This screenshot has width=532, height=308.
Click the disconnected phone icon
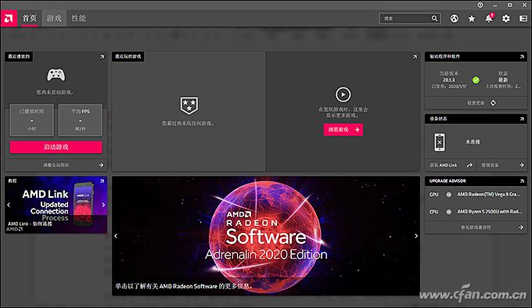click(440, 142)
